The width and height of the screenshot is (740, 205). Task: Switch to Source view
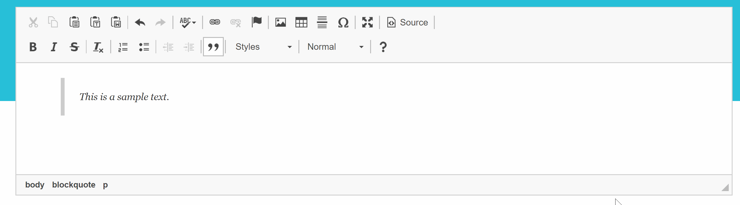[407, 22]
